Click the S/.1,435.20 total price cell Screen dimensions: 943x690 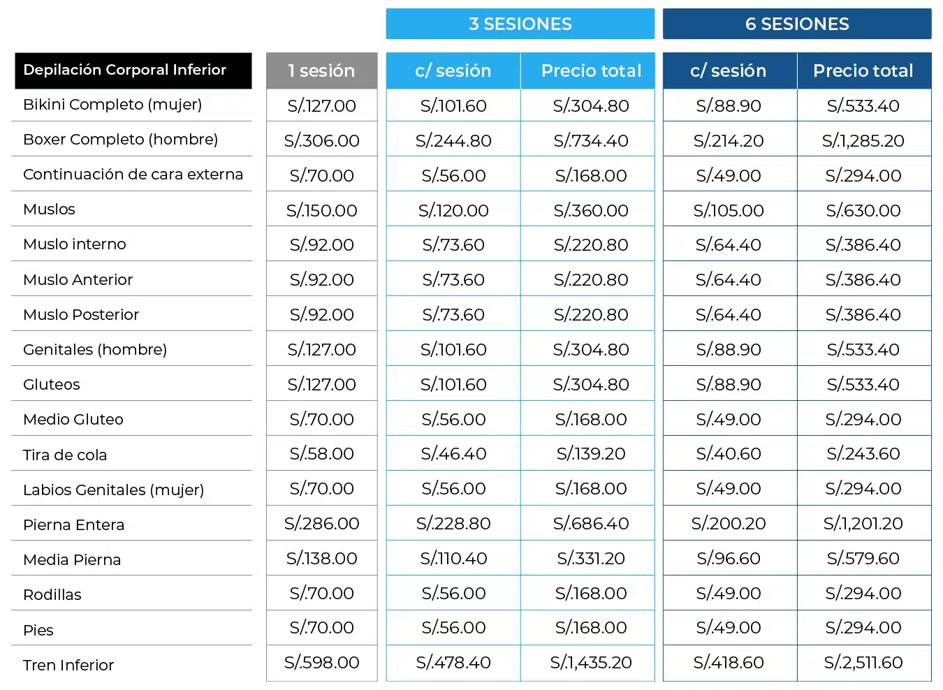[x=591, y=663]
